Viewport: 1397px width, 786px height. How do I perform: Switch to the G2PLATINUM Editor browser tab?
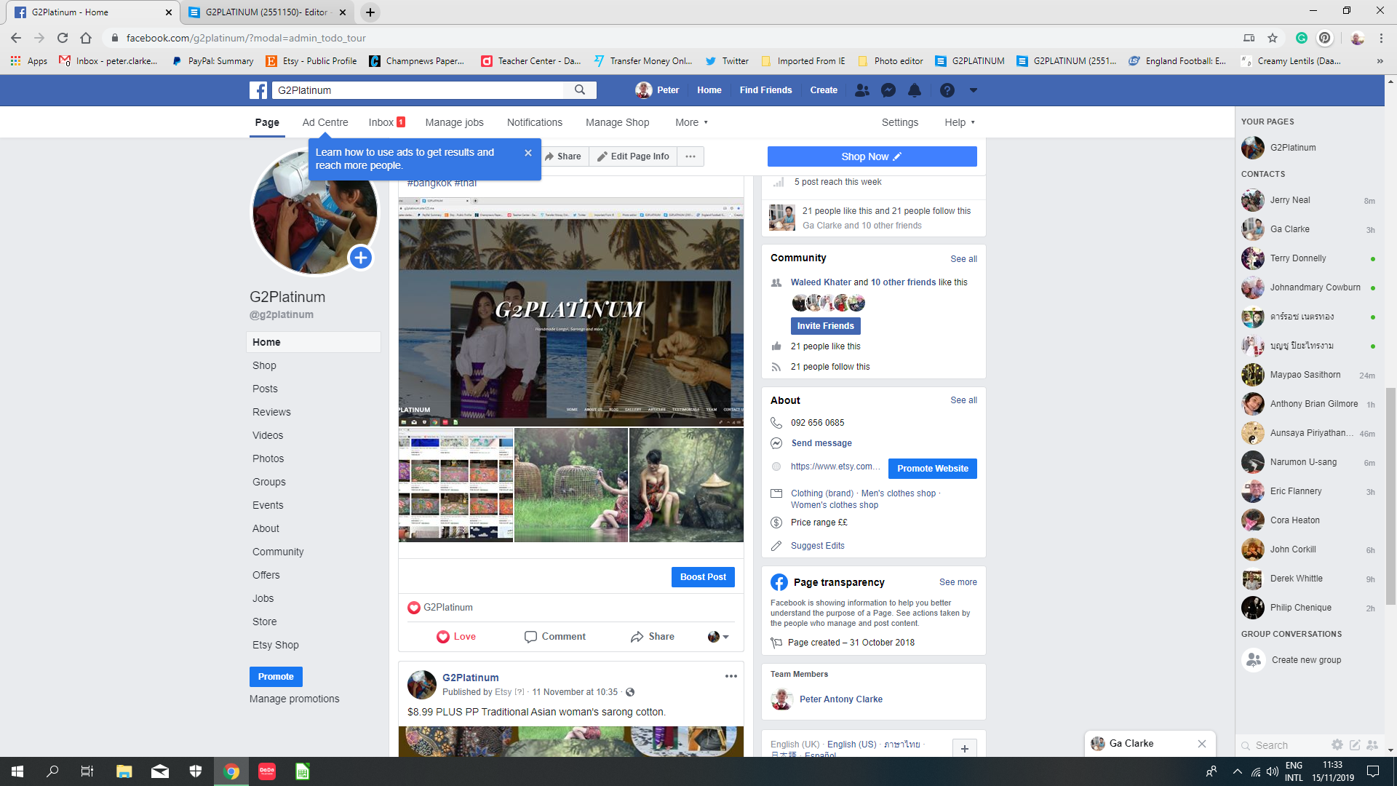click(x=266, y=12)
